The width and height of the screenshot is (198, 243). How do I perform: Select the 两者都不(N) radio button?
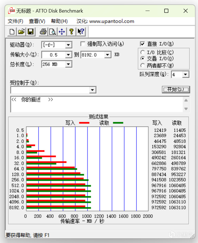click(143, 65)
